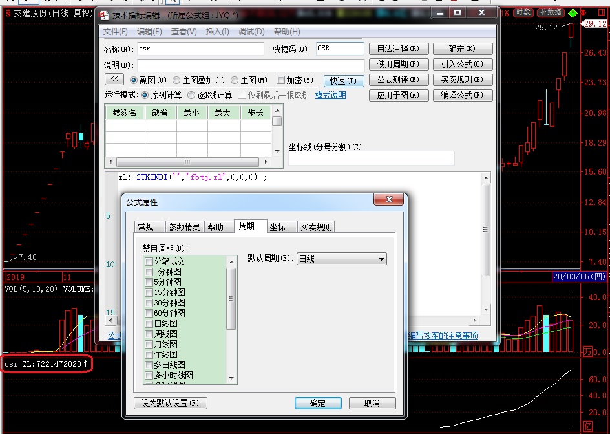Check 年线图 in disabled periods list
610x434 pixels.
point(149,354)
